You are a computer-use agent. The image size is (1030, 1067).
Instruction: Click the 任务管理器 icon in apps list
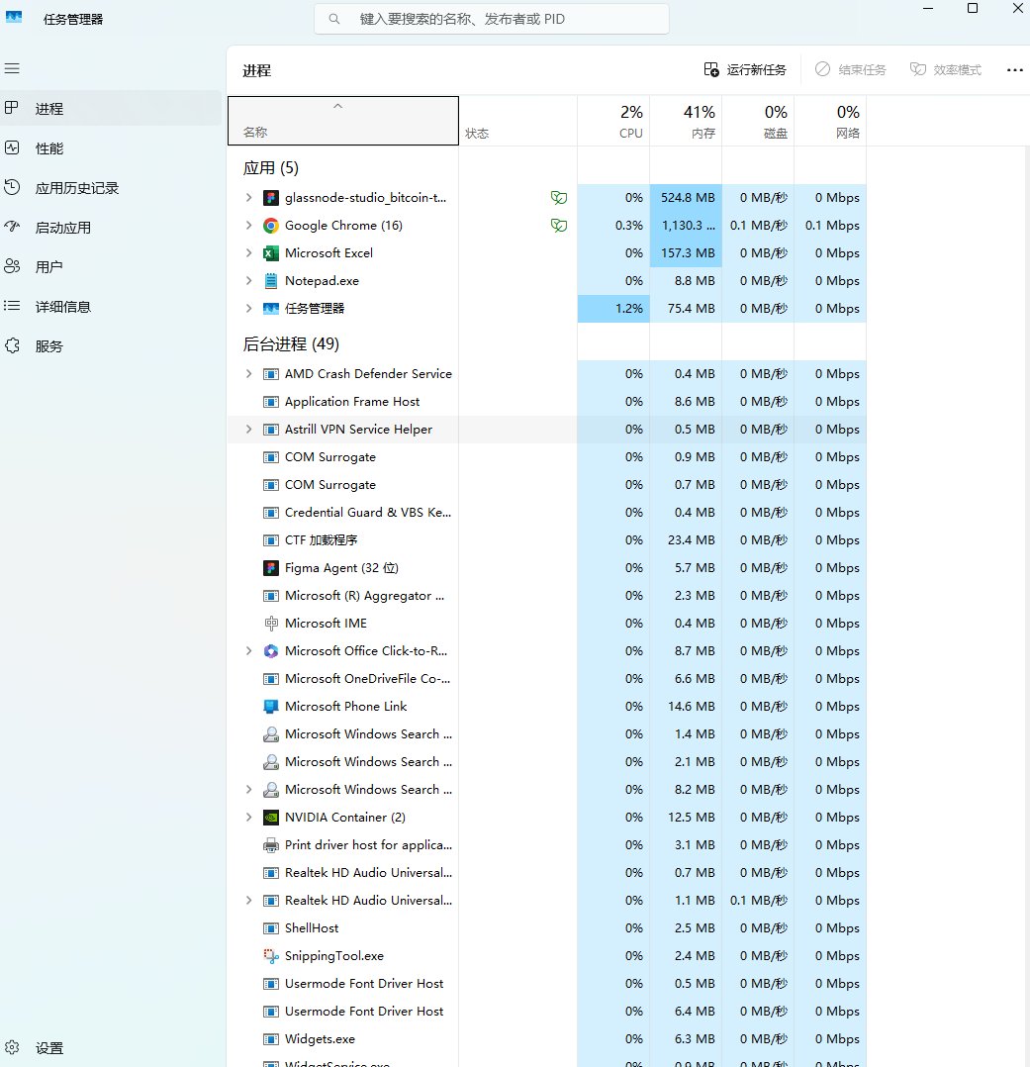[271, 309]
